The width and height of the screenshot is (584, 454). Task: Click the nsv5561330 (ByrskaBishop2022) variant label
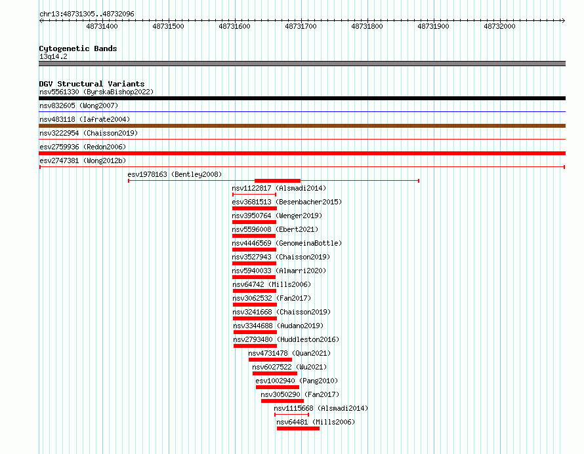coord(96,92)
